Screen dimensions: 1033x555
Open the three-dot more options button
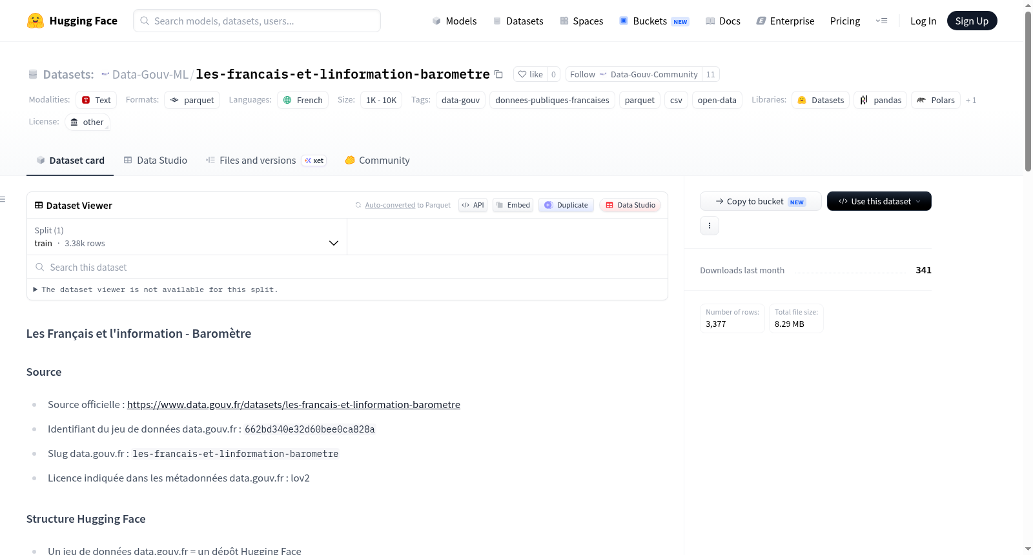tap(710, 226)
